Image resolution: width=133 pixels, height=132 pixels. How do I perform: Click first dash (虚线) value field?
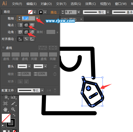pyautogui.click(x=6, y=55)
